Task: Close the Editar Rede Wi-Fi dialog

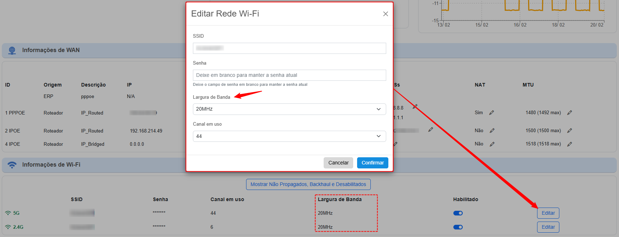Action: coord(385,14)
